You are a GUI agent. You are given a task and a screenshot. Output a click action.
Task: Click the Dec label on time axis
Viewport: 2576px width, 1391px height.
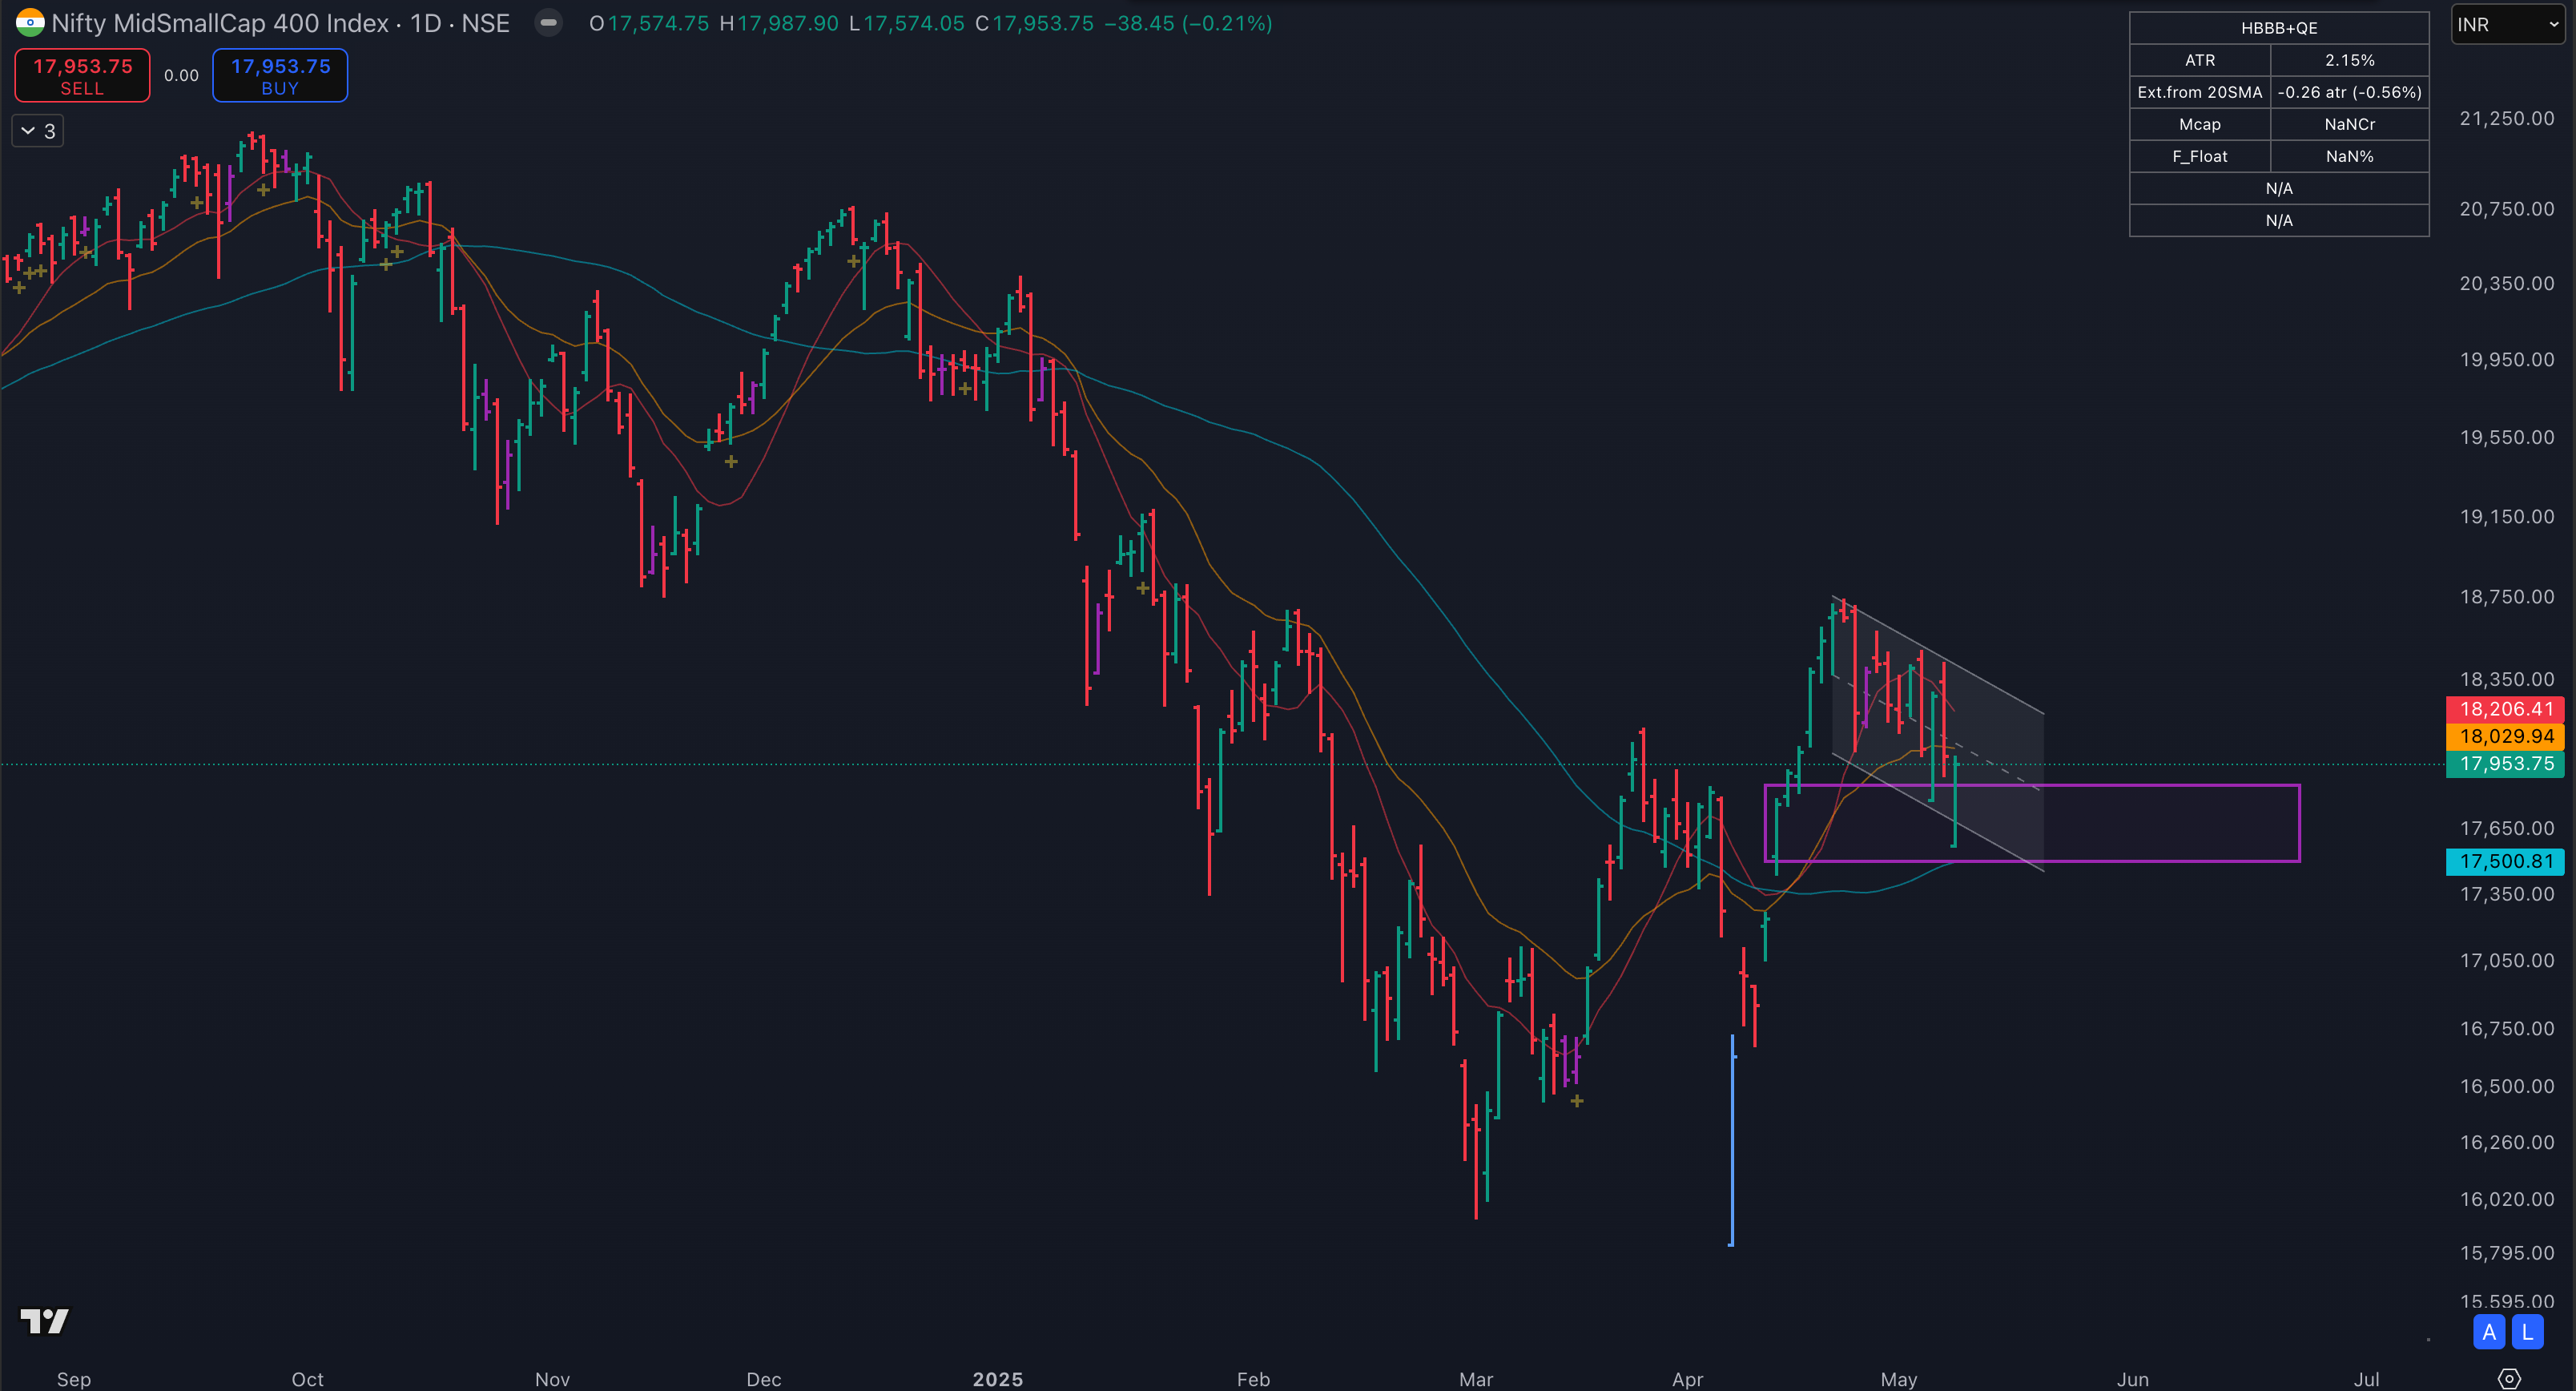point(763,1378)
